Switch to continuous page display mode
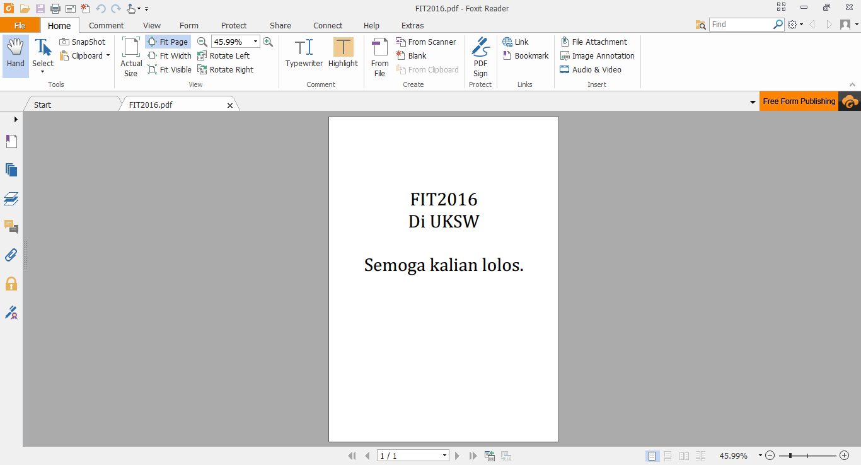861x465 pixels. tap(668, 456)
